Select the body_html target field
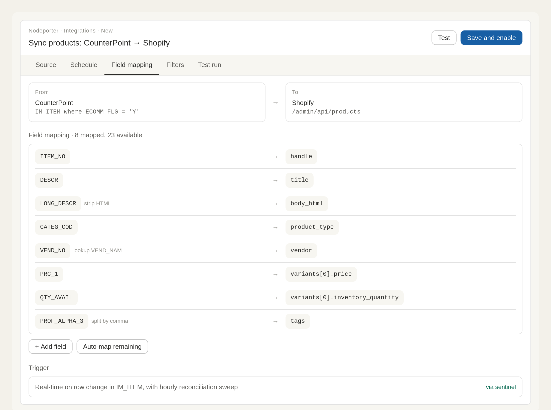The height and width of the screenshot is (410, 551). click(x=307, y=203)
